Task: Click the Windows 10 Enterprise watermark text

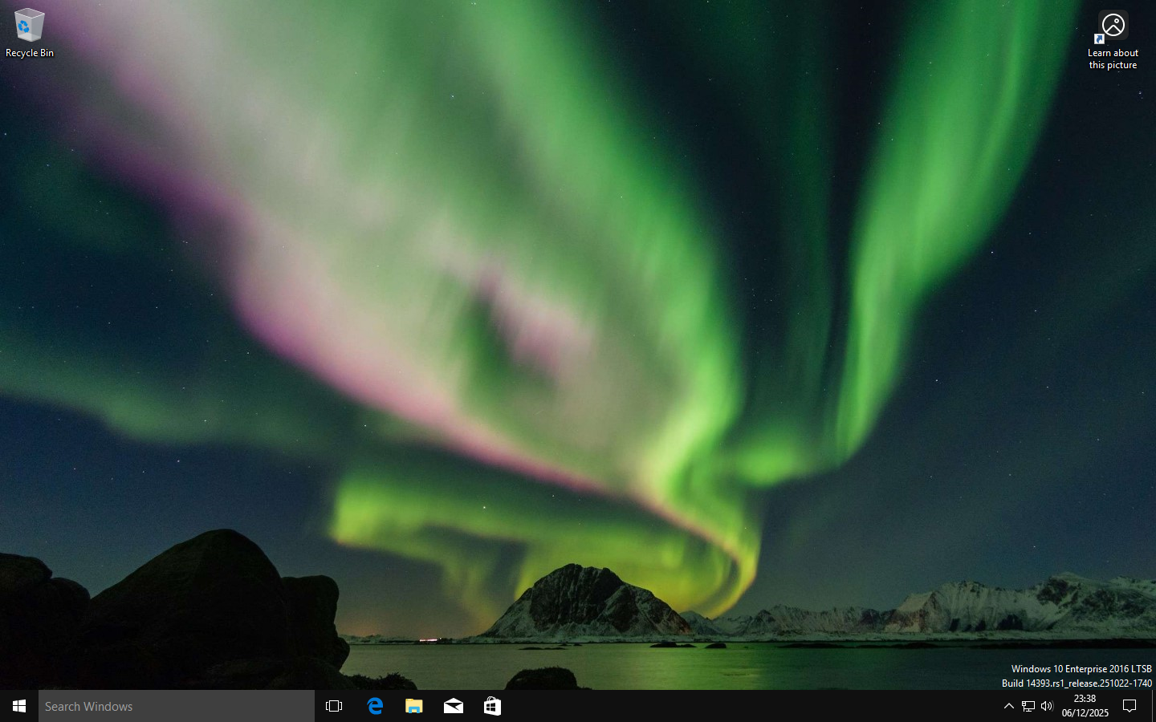Action: 1081,669
